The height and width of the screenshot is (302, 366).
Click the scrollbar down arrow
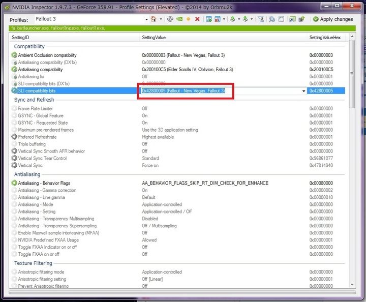pyautogui.click(x=352, y=285)
